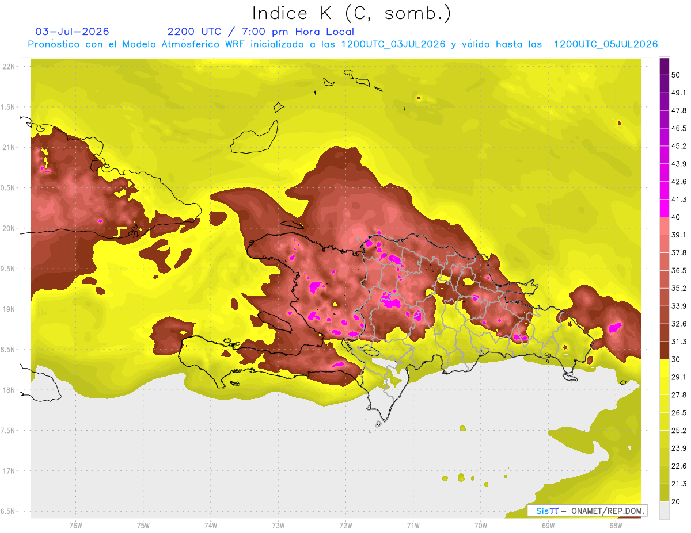The width and height of the screenshot is (691, 533).
Task: Pick the light gray swatch below 20
Action: tap(665, 510)
